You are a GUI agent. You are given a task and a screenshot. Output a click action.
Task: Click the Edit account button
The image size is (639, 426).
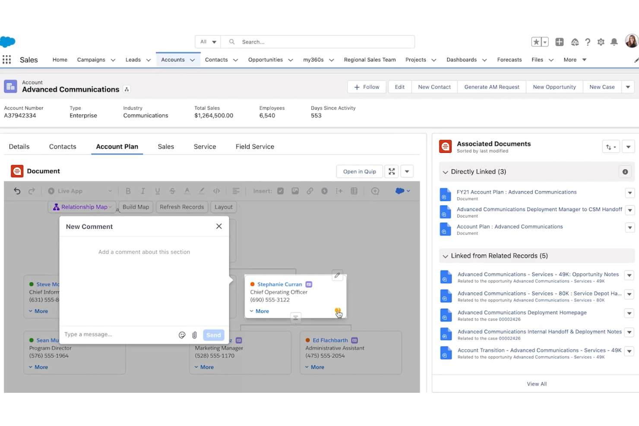[400, 87]
